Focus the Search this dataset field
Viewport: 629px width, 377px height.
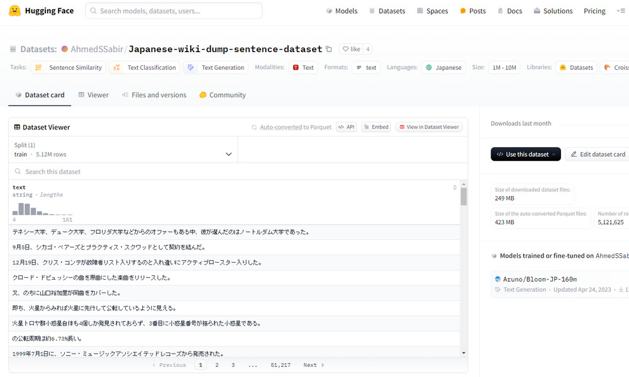coord(239,172)
